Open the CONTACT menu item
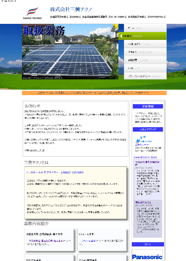 click(x=145, y=44)
